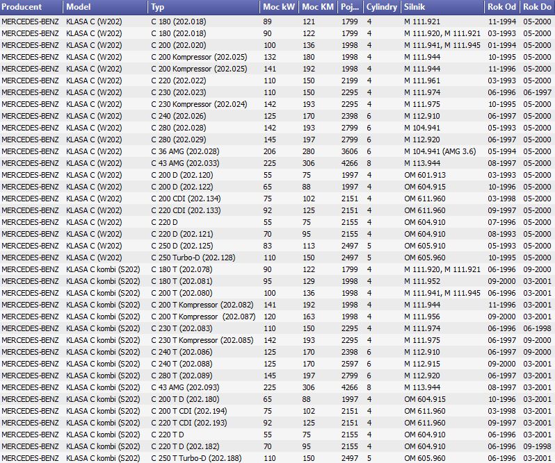Select the C 200 T CDI (202.194) cell

click(x=189, y=411)
